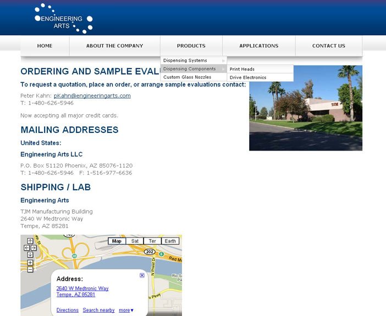Click the TJM building photo
Viewport: 386px width, 316px height.
coord(305,108)
